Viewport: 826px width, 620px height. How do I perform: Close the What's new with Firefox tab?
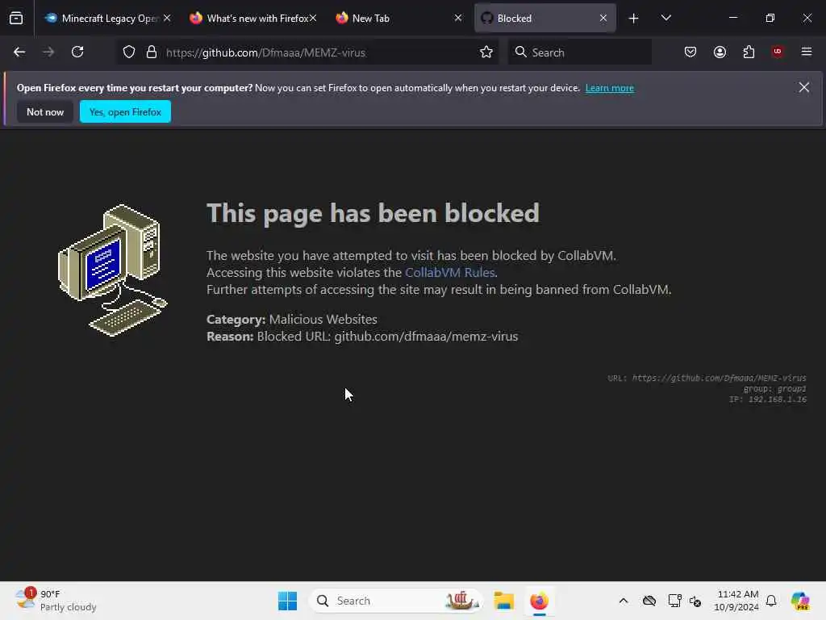[313, 19]
